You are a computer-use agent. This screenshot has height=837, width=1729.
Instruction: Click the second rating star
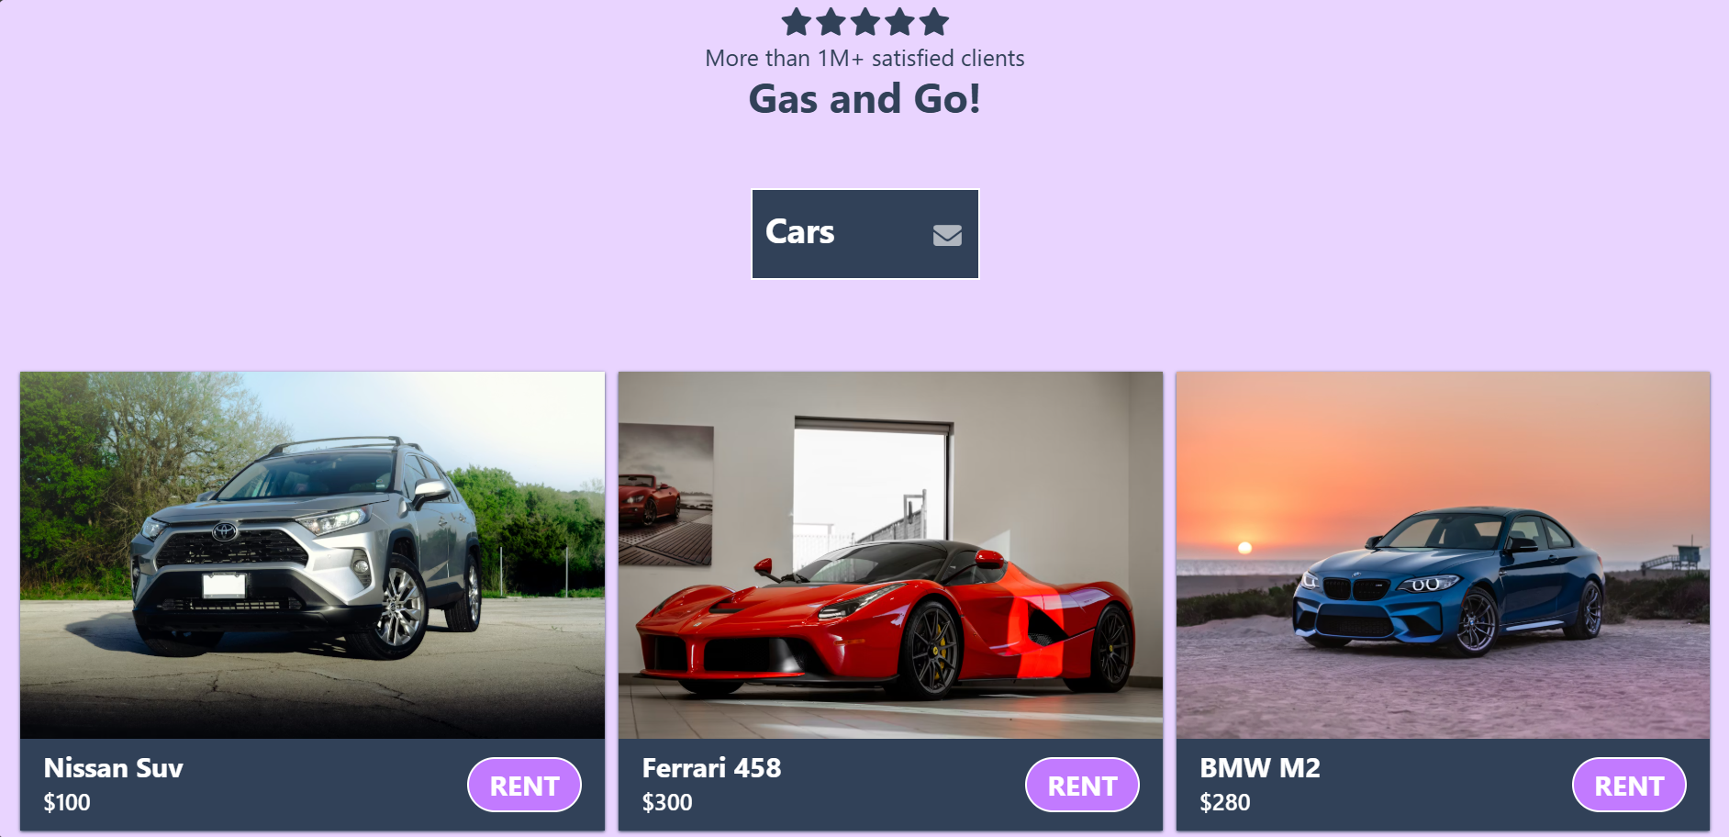pyautogui.click(x=831, y=21)
